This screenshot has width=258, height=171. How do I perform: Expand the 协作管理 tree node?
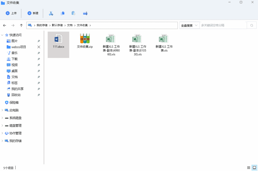click(x=2, y=133)
